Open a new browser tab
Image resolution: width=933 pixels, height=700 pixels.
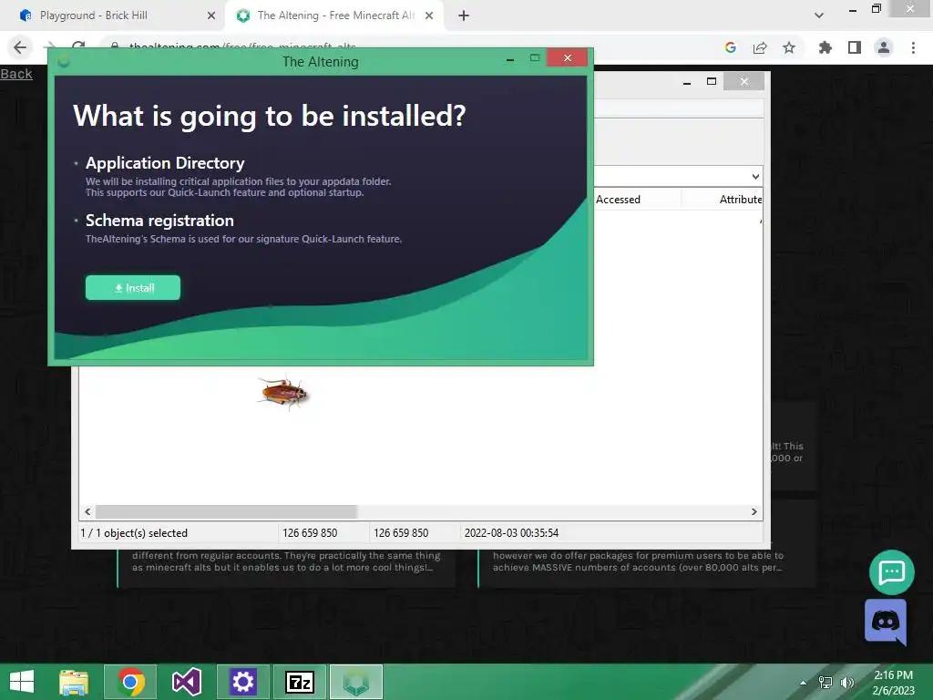click(464, 15)
